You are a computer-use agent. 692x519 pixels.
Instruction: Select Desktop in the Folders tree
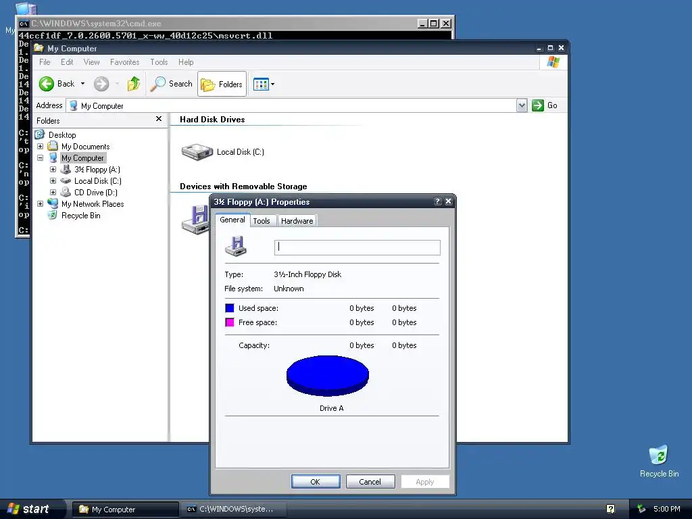click(62, 135)
